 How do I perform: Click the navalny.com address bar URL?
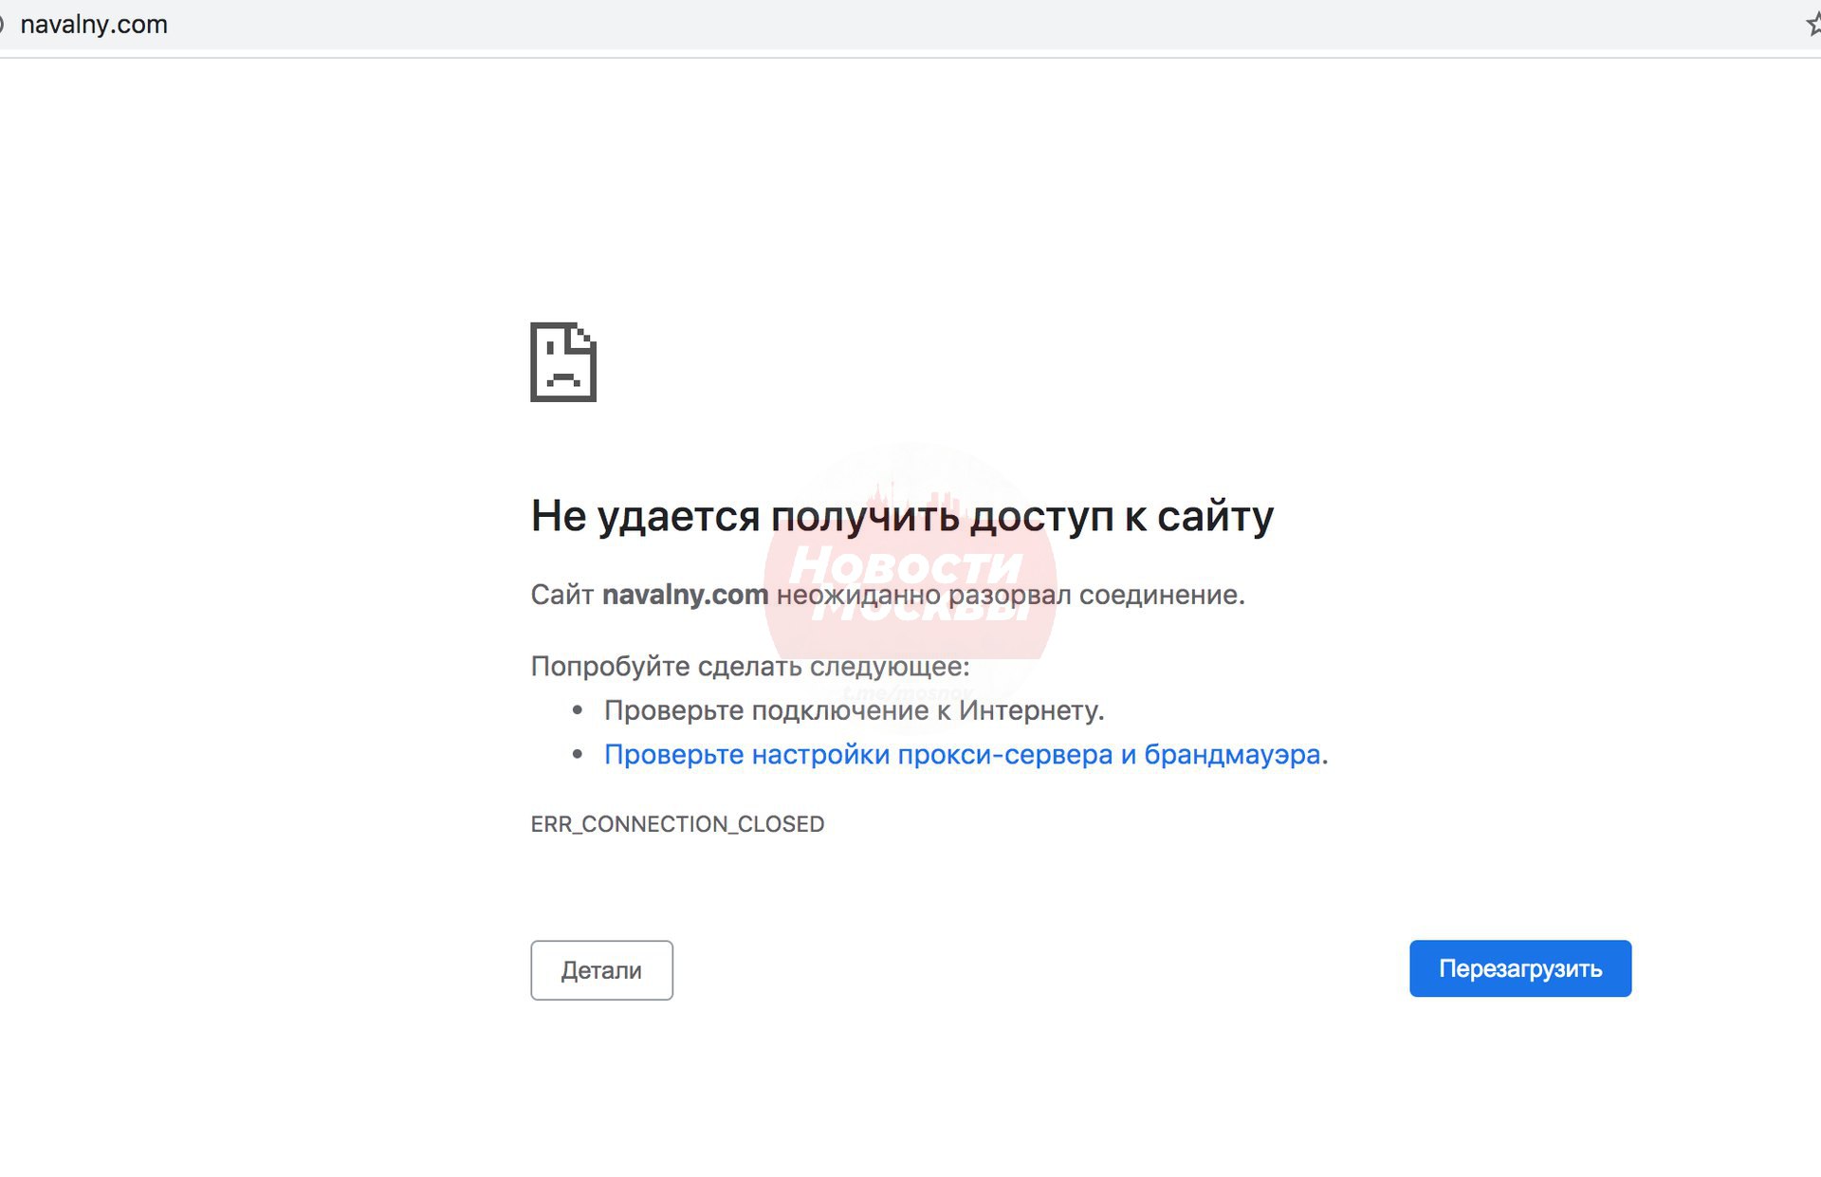tap(94, 25)
